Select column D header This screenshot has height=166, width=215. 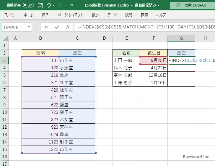point(104,38)
